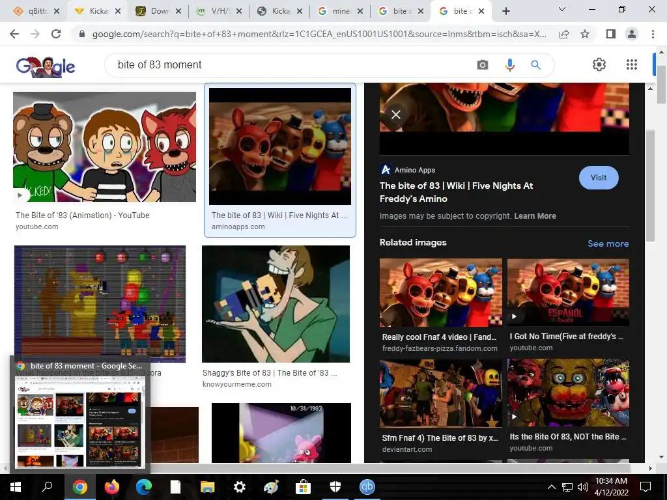667x500 pixels.
Task: Click the page vertical scrollbar
Action: [x=661, y=85]
